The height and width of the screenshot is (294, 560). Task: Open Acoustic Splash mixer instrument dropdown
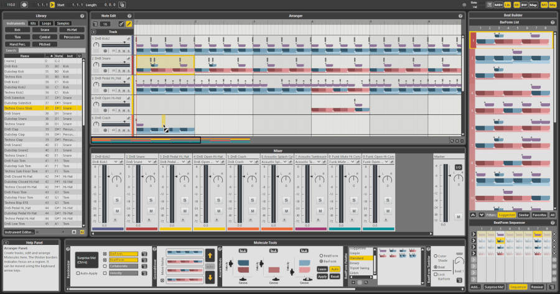(x=285, y=162)
